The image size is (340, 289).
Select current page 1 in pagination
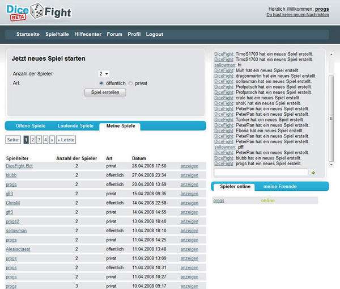26,140
